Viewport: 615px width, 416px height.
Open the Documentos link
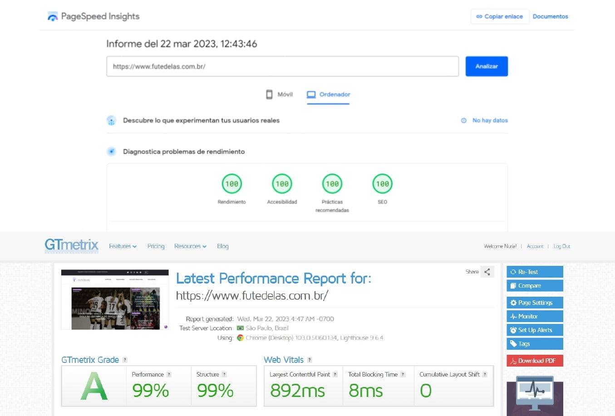(550, 16)
